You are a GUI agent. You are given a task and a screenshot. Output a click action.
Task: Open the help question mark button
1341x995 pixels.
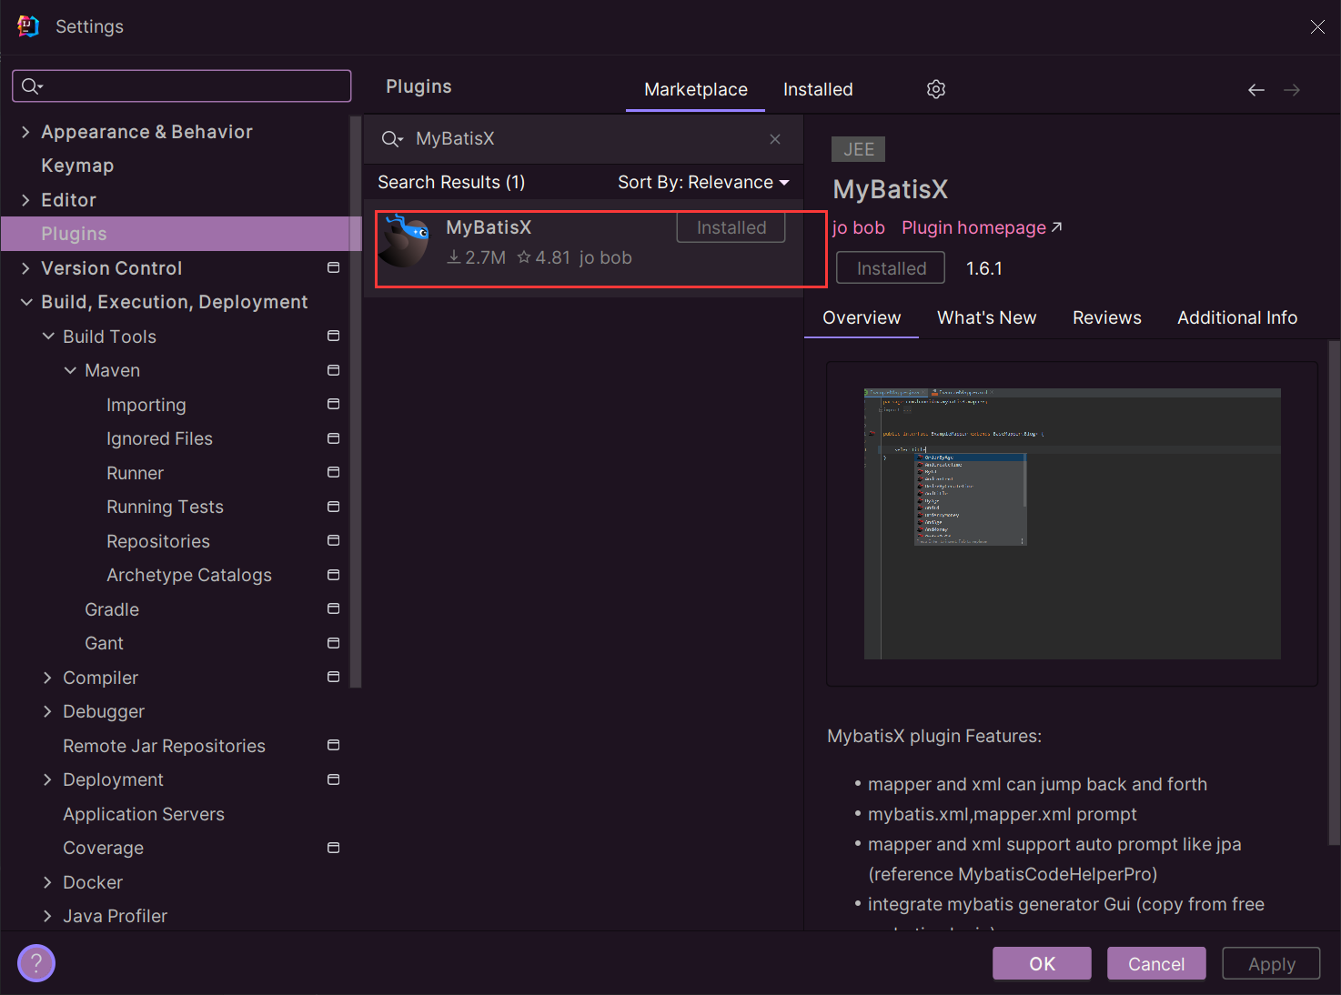point(36,963)
